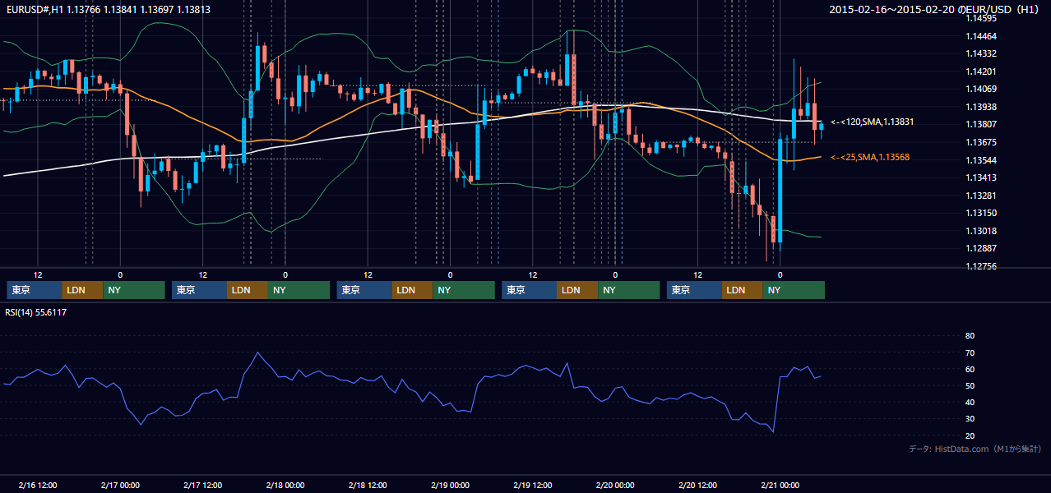The image size is (1051, 493).
Task: Click the RSI level 50 label
Action: pyautogui.click(x=970, y=385)
